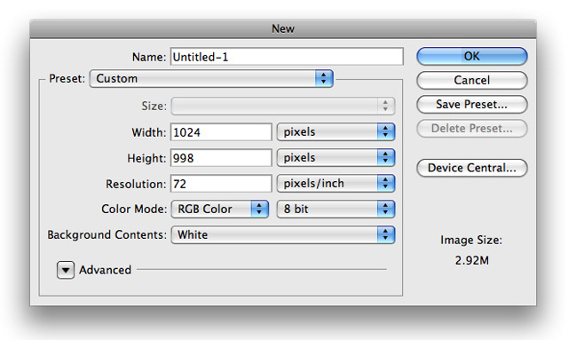Screen dimensions: 568x340
Task: Open the Color Mode dropdown set to RGB Color
Action: click(x=220, y=210)
